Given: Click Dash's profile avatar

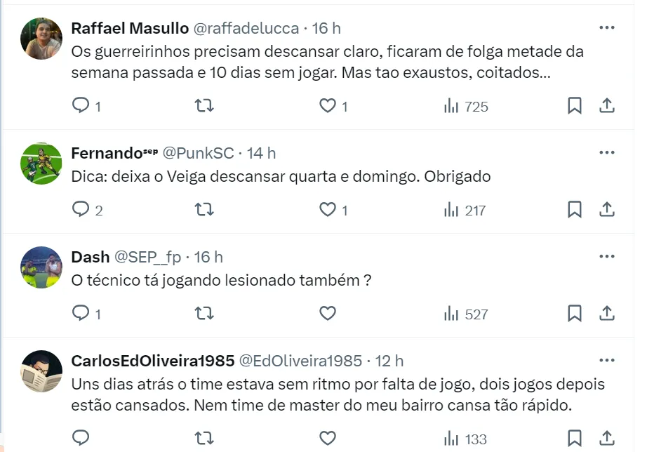Looking at the screenshot, I should click(41, 267).
